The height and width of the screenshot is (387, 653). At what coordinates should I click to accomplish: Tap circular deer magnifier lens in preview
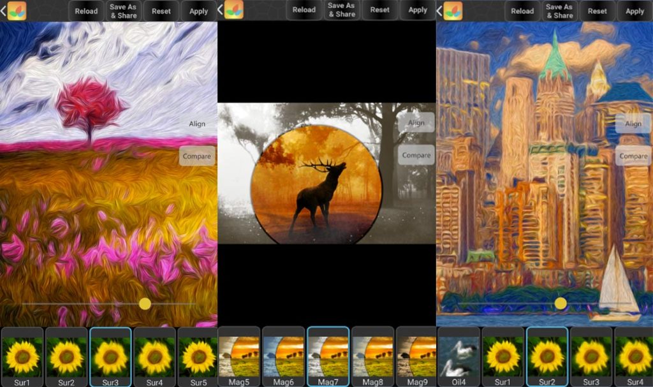316,184
